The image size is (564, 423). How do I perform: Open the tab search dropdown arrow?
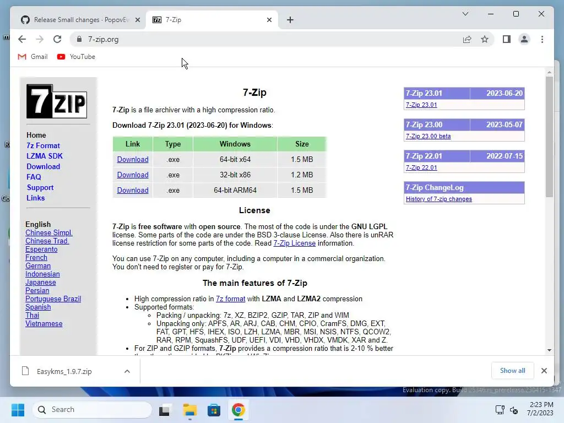pos(465,14)
